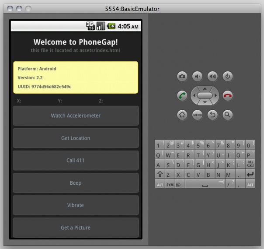This screenshot has width=264, height=249.
Task: Click the G key on the keyboard
Action: [x=200, y=164]
